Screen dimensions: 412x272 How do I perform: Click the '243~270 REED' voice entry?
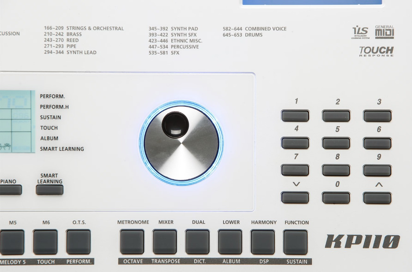[x=61, y=40]
